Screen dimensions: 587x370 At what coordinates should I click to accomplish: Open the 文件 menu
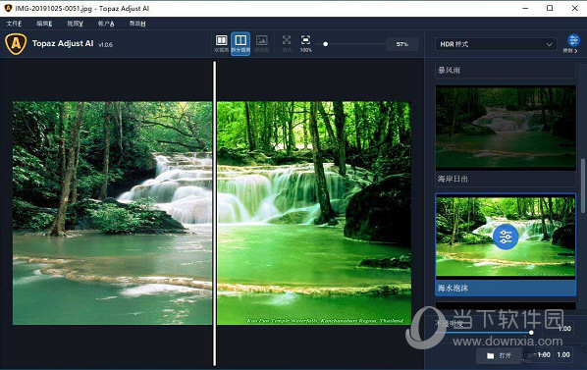point(14,24)
